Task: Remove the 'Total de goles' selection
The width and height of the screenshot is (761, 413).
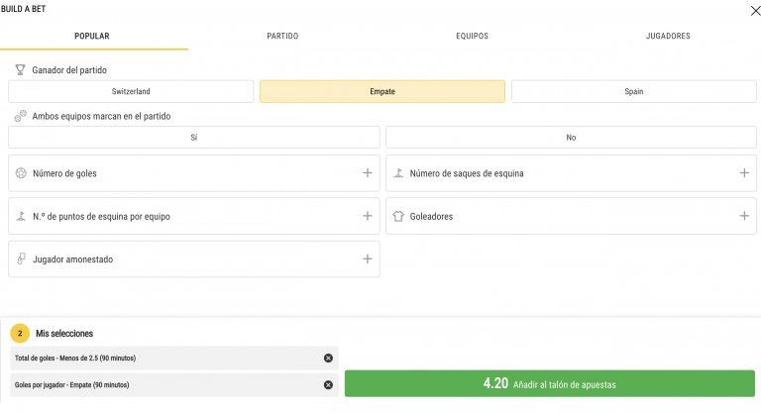Action: 328,358
